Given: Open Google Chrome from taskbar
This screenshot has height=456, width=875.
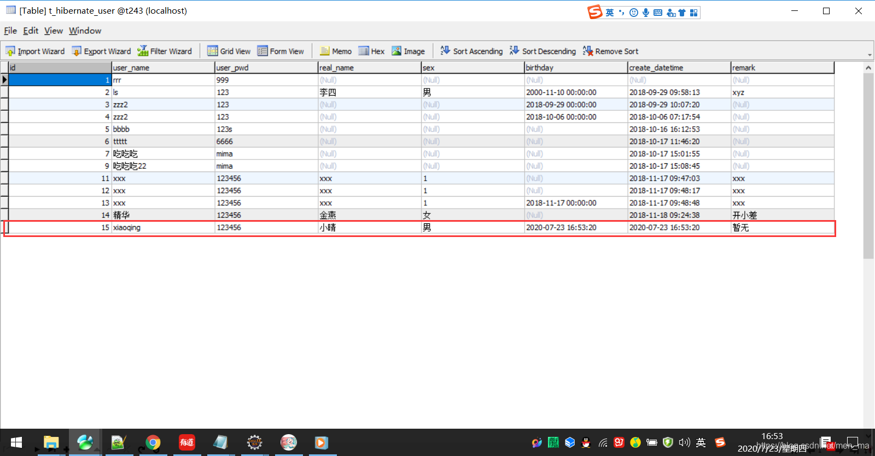Looking at the screenshot, I should [x=153, y=442].
